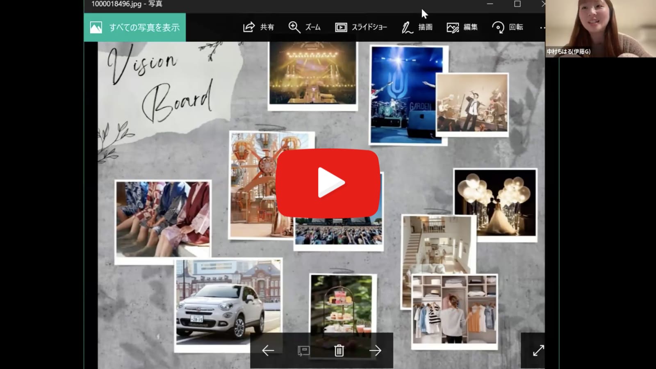
Task: Click the closet wardrobe photo
Action: 454,310
